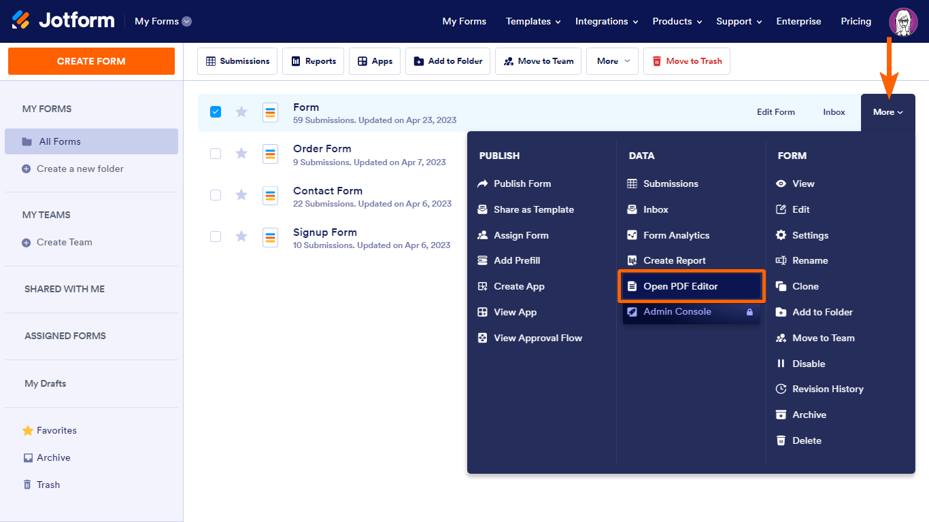Click the lock icon on Admin Console
The image size is (929, 522).
(x=749, y=312)
